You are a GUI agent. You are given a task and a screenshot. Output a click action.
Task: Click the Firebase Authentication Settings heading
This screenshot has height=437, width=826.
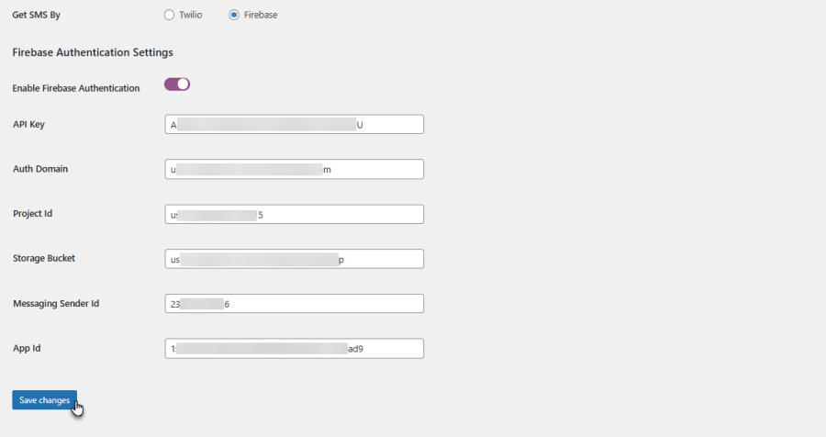pyautogui.click(x=93, y=53)
